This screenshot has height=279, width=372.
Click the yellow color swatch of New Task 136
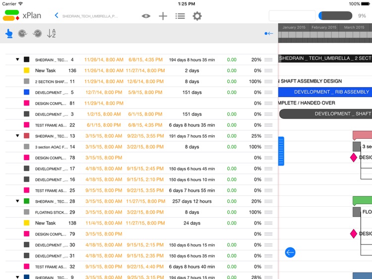tap(27, 70)
